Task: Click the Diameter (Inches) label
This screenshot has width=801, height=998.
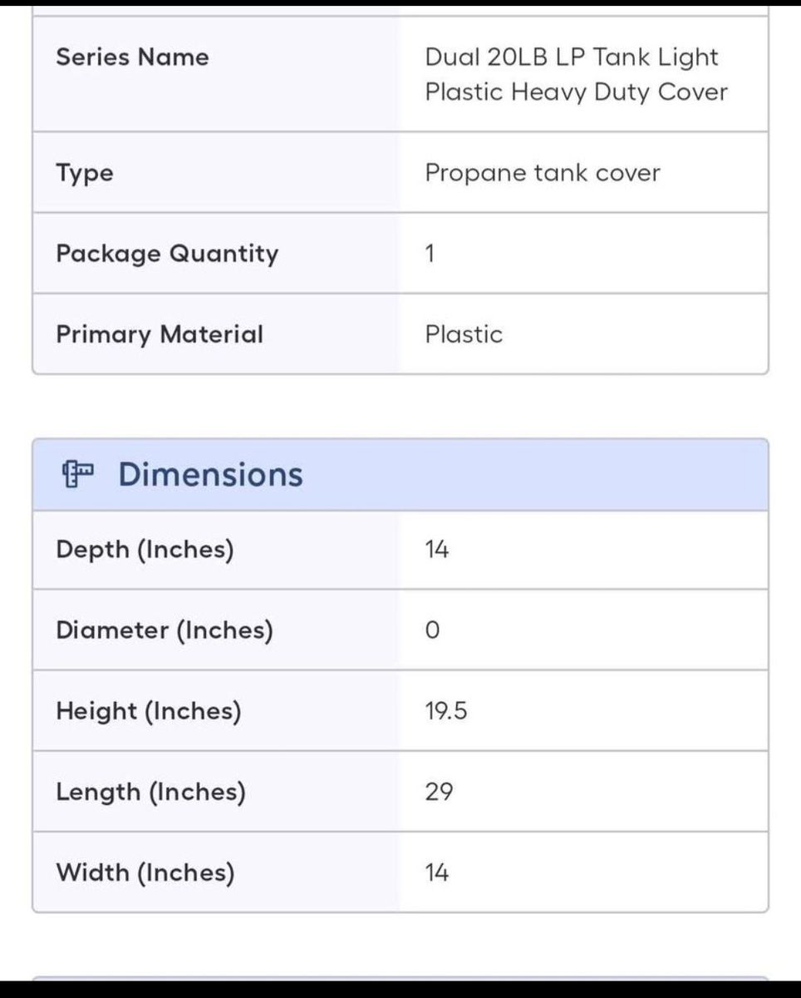Action: point(165,630)
